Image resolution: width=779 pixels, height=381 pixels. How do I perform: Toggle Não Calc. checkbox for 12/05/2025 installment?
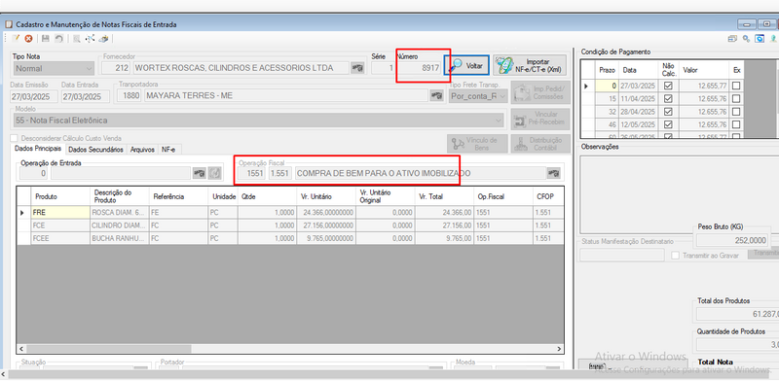tap(668, 124)
